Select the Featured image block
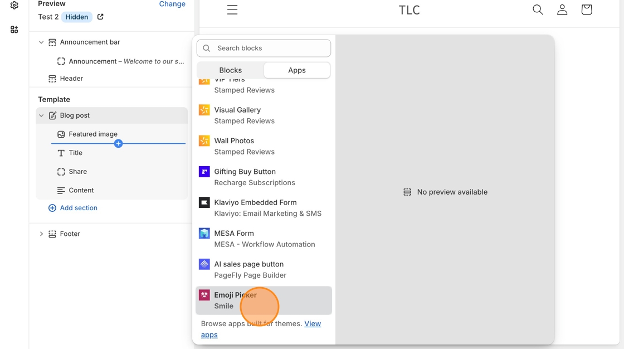 (93, 134)
